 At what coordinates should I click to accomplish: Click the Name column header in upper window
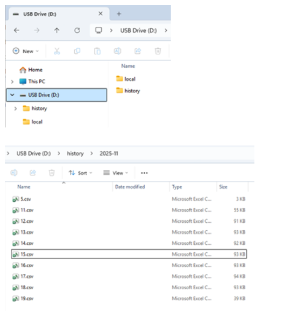click(x=128, y=66)
